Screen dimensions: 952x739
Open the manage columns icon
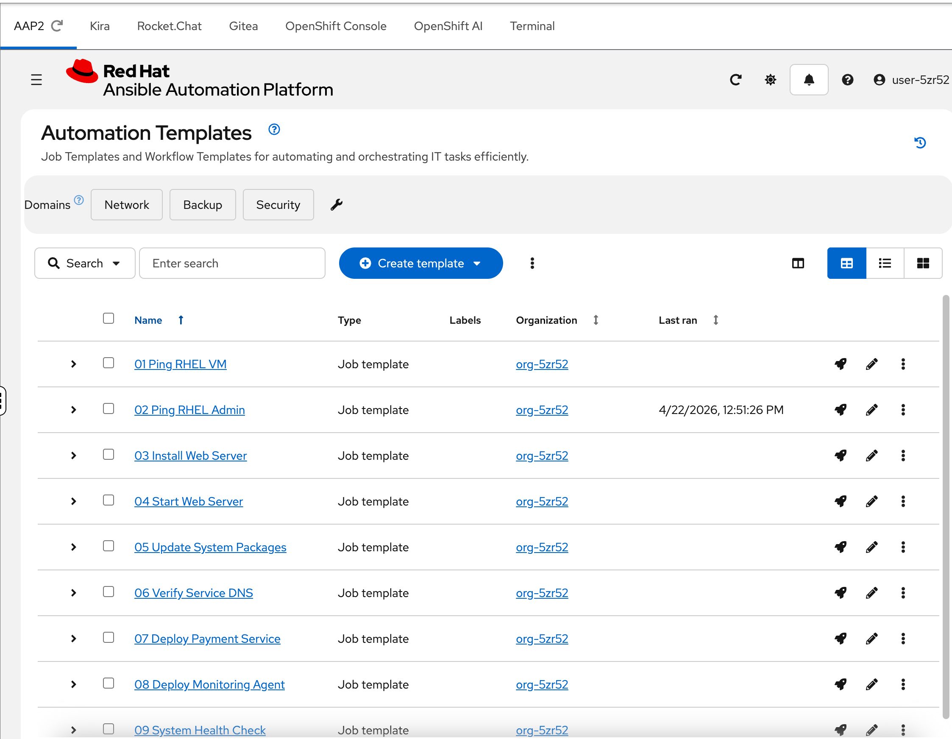[x=798, y=263]
